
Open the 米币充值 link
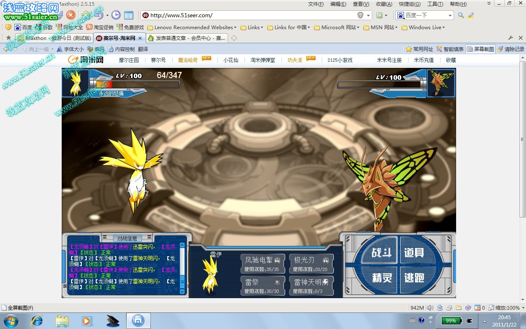(424, 60)
